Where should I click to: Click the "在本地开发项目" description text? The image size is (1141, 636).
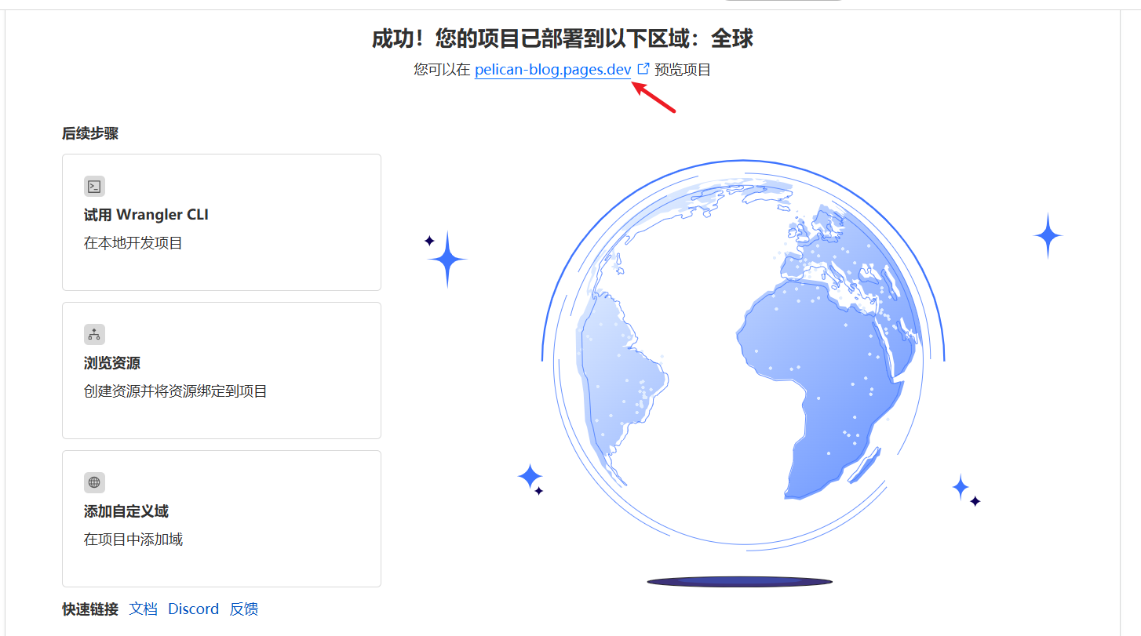[x=133, y=243]
